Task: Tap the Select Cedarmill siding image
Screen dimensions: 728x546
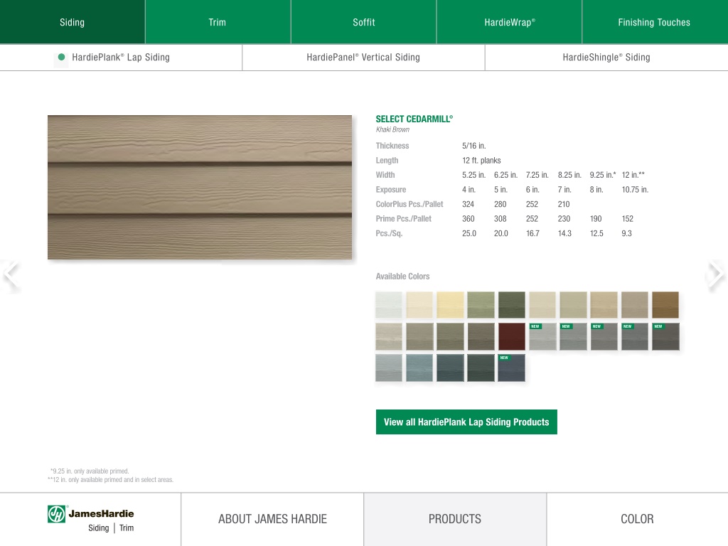Action: 200,187
